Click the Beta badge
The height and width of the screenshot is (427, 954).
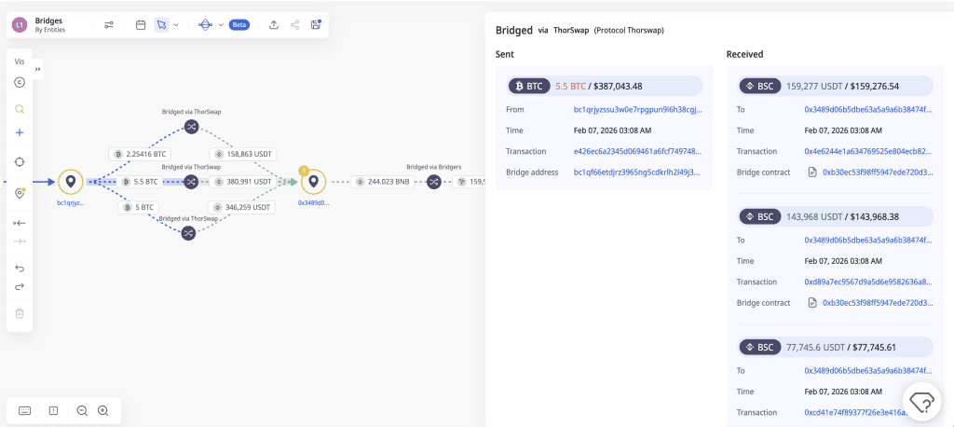[x=239, y=25]
